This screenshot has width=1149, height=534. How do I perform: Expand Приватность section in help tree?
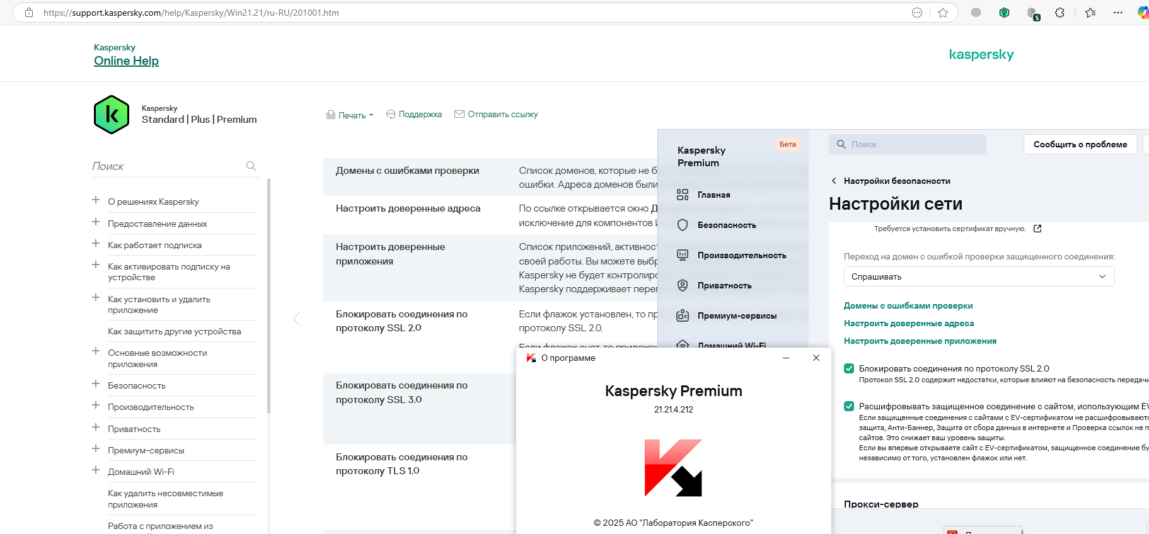click(96, 428)
